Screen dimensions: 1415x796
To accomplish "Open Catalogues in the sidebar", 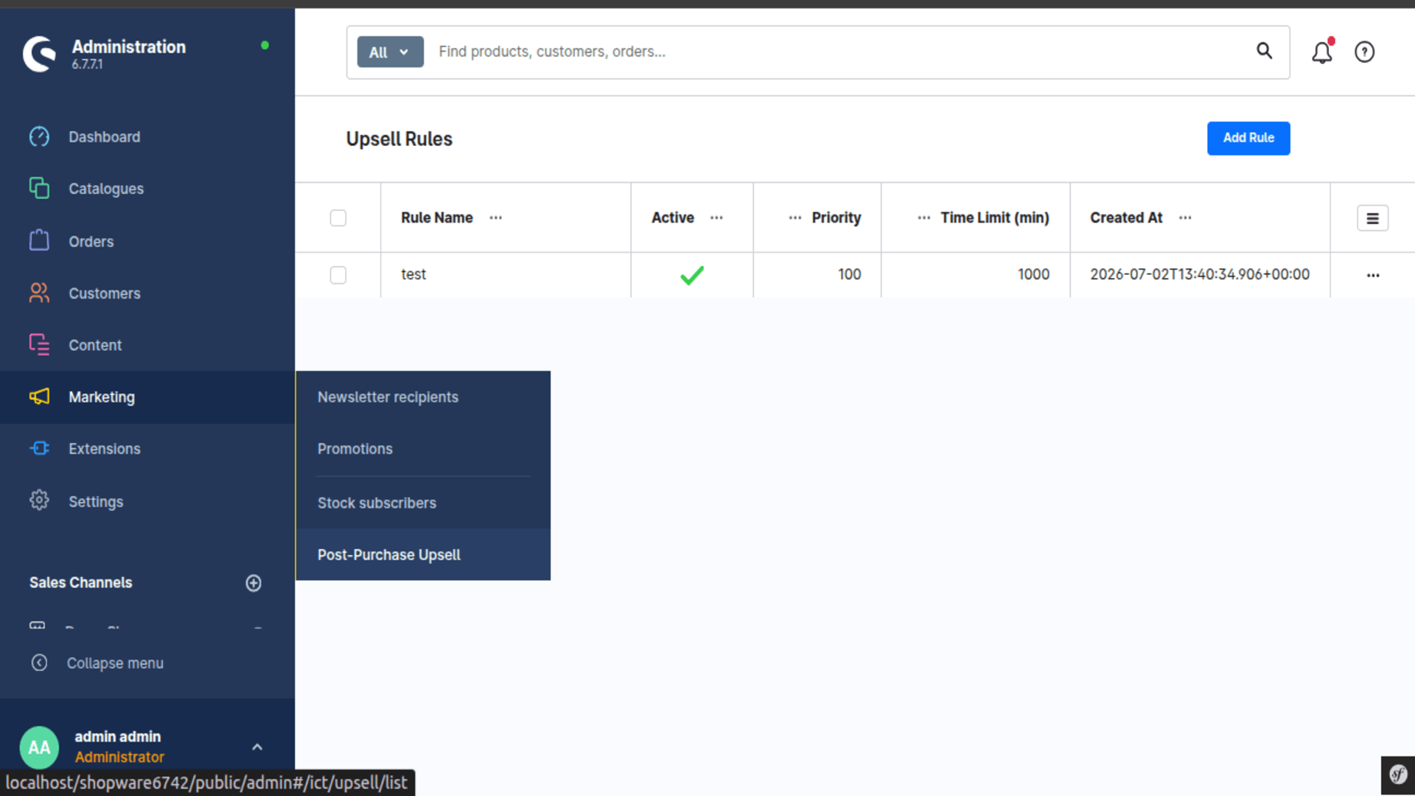I will tap(106, 189).
